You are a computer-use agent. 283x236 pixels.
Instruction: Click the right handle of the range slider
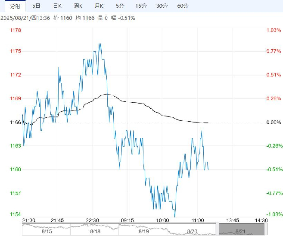(266, 229)
